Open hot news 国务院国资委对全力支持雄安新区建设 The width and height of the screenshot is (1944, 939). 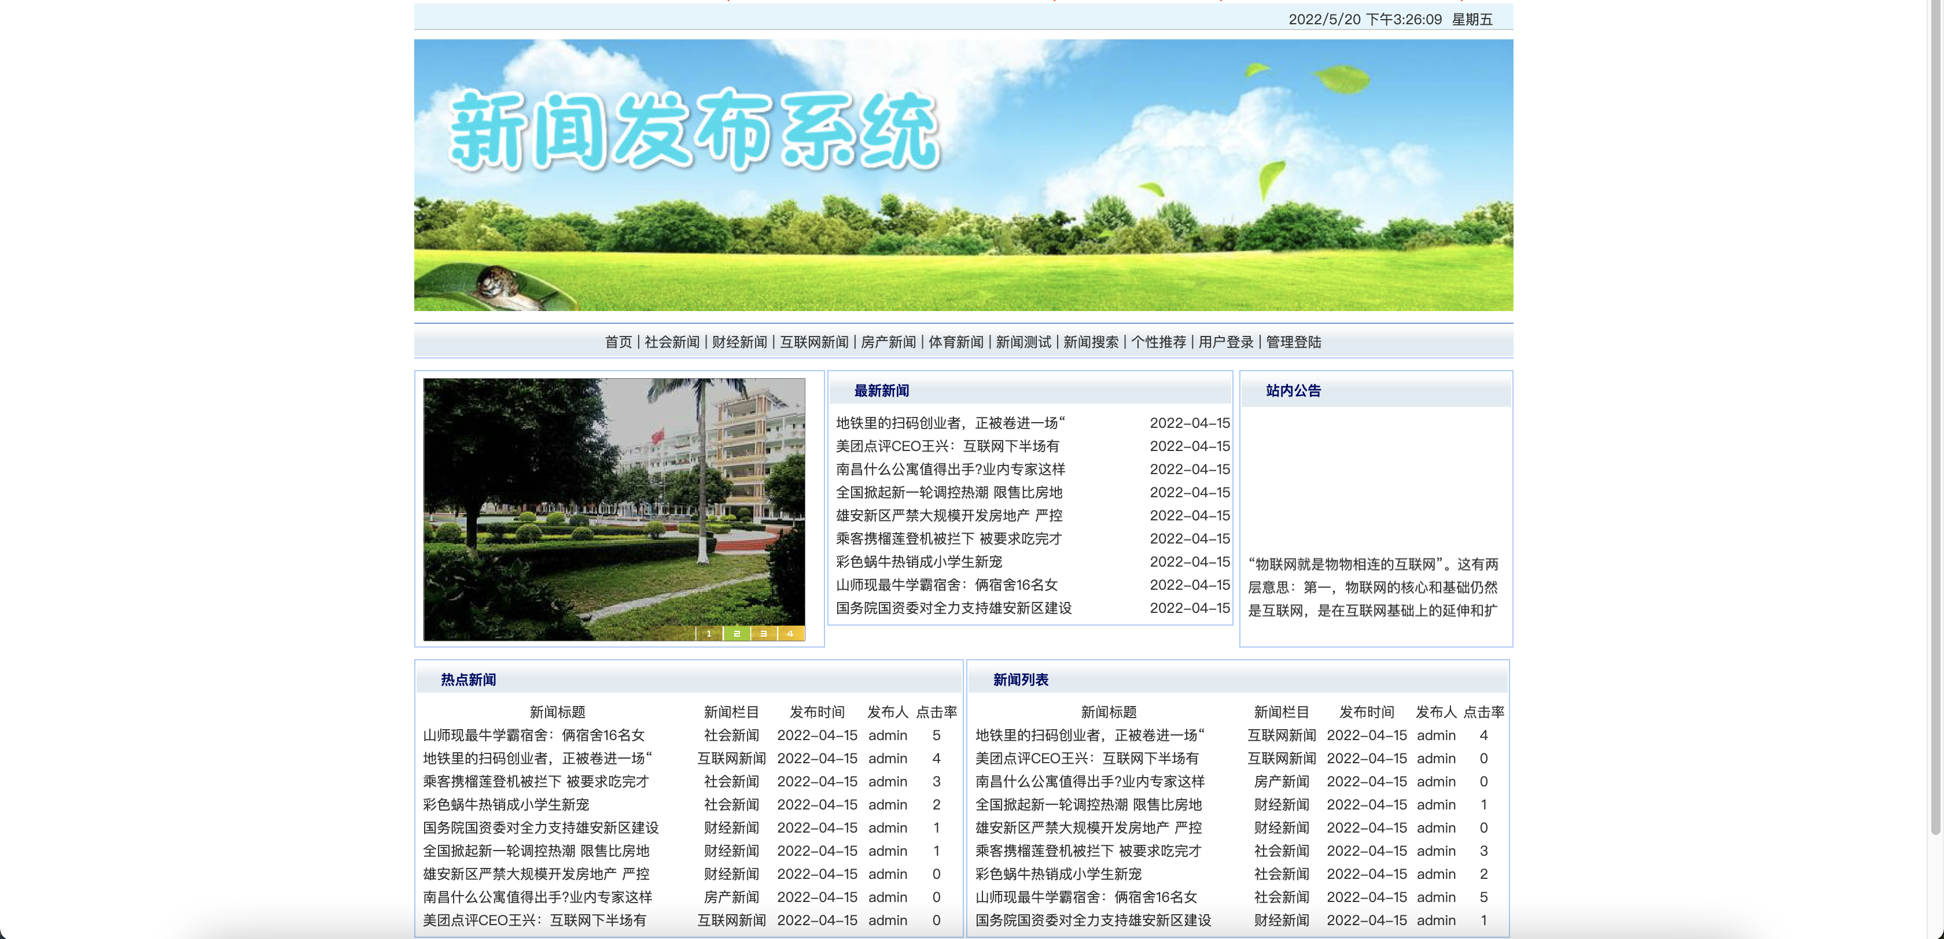pos(541,828)
